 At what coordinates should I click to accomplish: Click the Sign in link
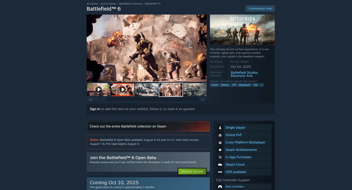[x=95, y=109]
